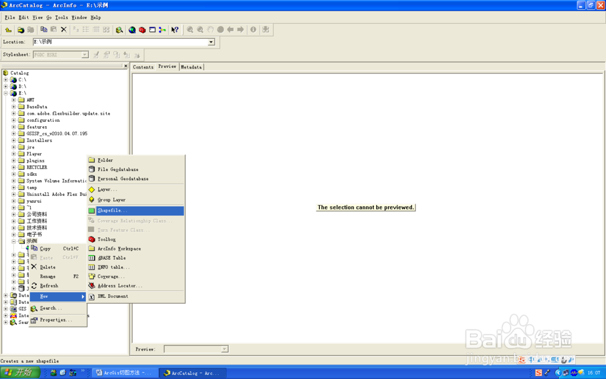This screenshot has height=379, width=606.
Task: Choose Address Locator... from the submenu
Action: pyautogui.click(x=136, y=286)
